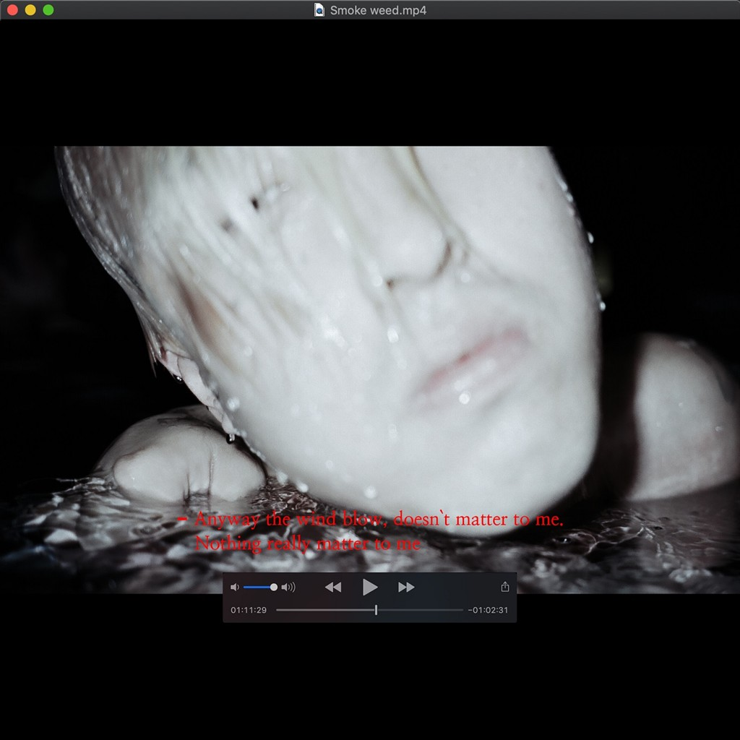Click the MP4 file icon in title
This screenshot has width=740, height=740.
click(x=319, y=10)
